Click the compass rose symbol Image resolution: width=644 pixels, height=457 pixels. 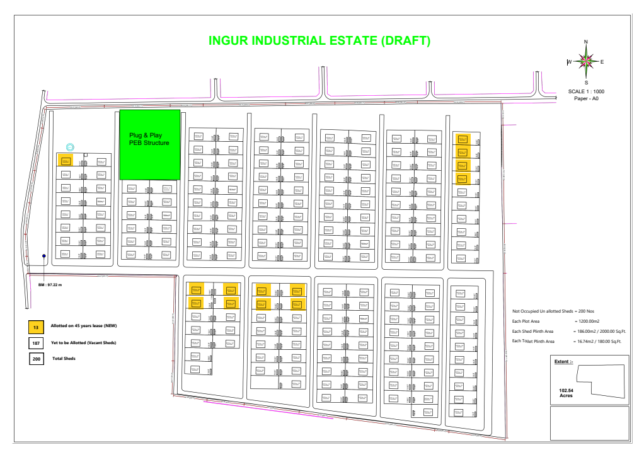pos(586,62)
